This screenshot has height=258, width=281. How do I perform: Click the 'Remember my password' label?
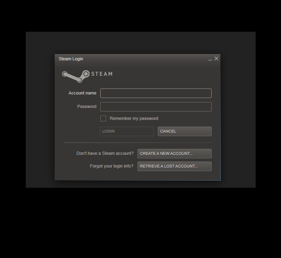click(x=134, y=118)
